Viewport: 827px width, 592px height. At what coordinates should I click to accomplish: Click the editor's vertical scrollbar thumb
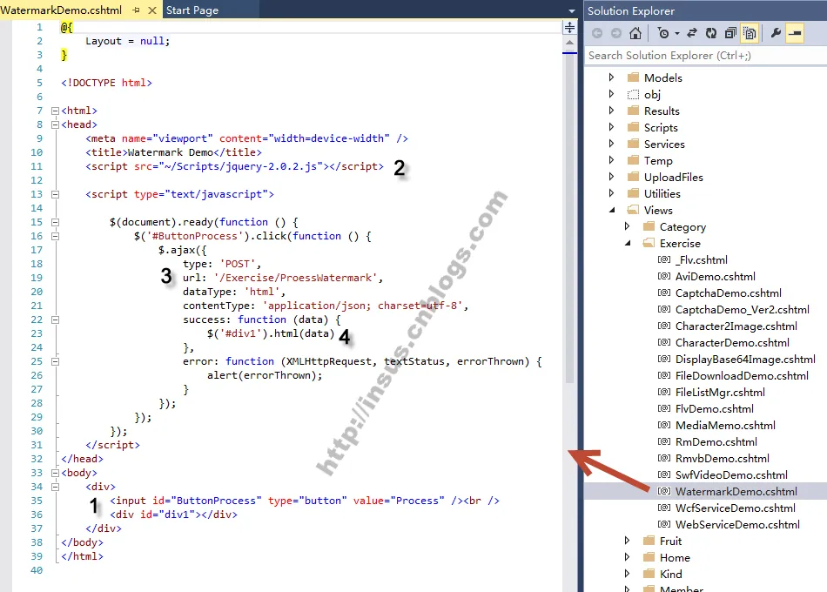(x=570, y=218)
